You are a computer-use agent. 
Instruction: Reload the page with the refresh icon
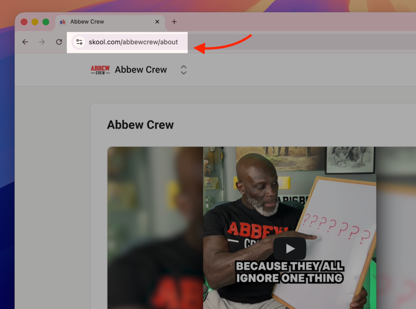58,42
